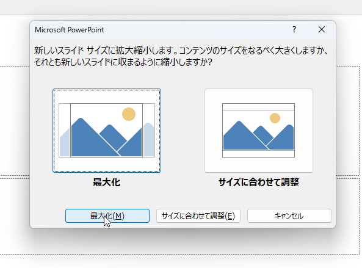Click the yellow sun in Maximize preview
Viewport: 362px width, 268px height.
129,114
